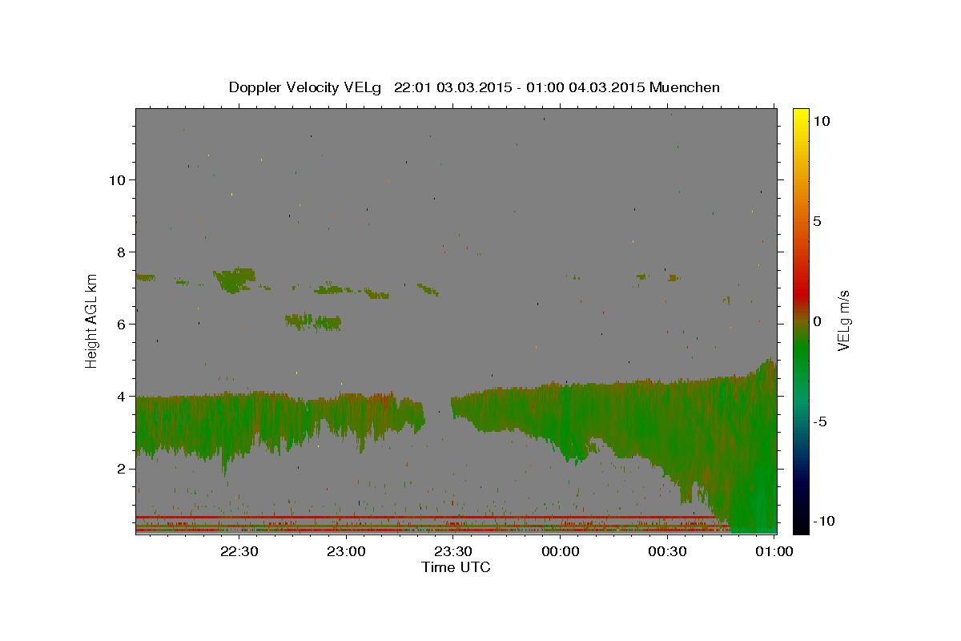Viewport: 961px width, 641px height.
Task: Click the height tick label 4
Action: [123, 396]
